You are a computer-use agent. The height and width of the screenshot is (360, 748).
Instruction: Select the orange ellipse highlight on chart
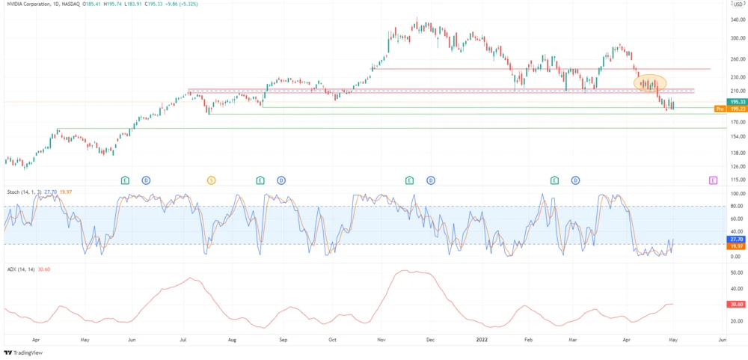point(649,82)
